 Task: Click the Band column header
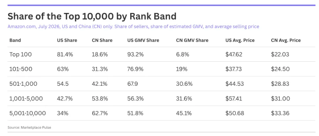[15, 40]
